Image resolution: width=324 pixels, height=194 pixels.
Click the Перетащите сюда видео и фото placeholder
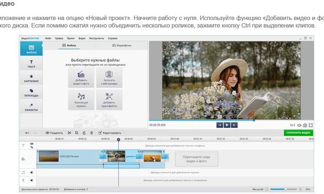coord(196,159)
